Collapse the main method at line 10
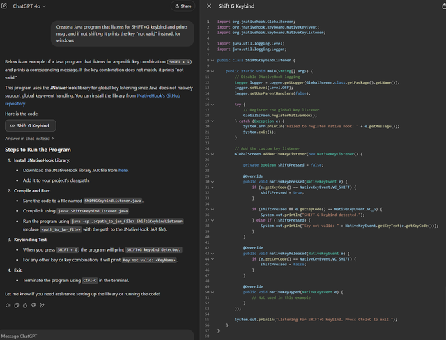 coord(213,71)
